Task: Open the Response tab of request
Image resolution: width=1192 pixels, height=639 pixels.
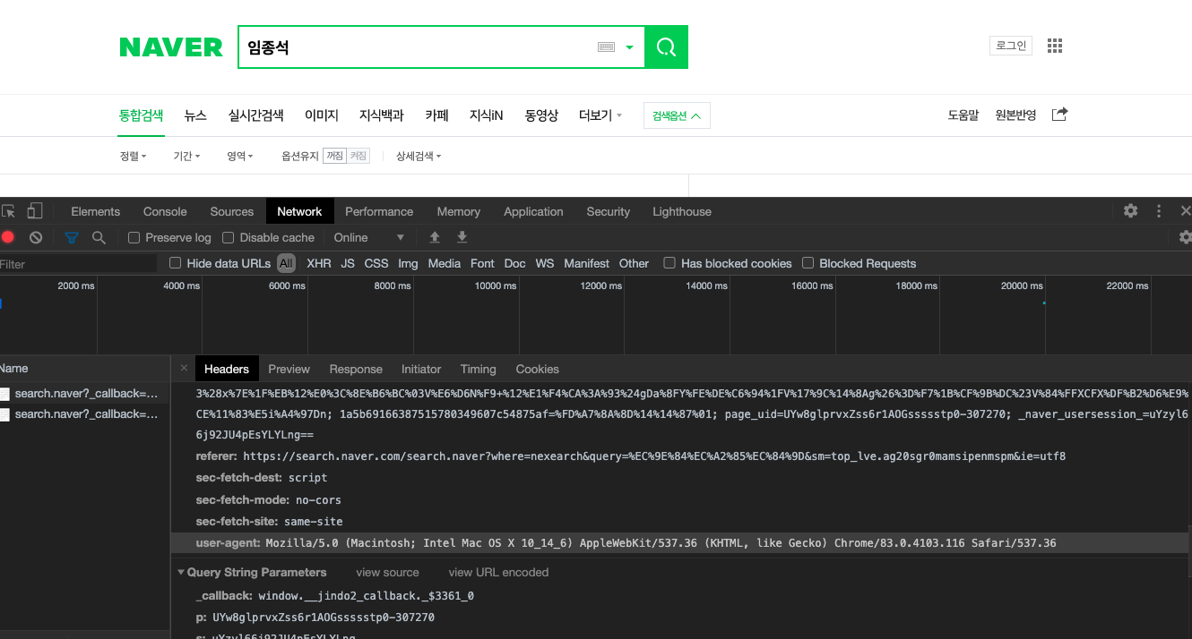Action: point(356,369)
